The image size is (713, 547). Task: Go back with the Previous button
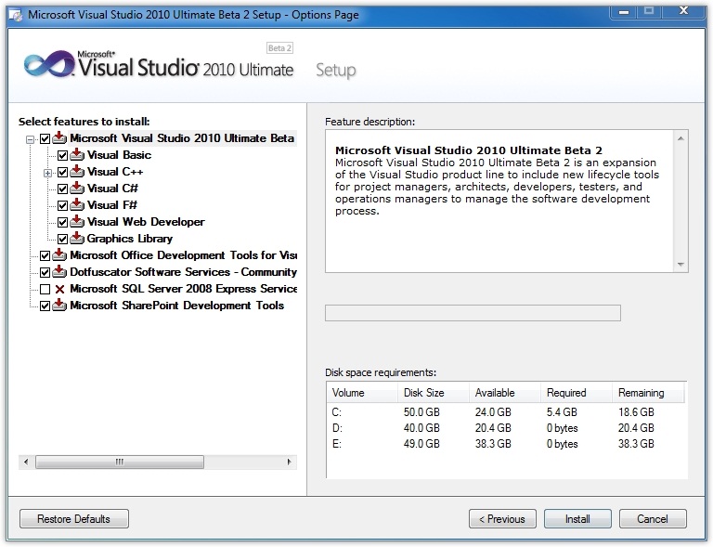coord(502,519)
